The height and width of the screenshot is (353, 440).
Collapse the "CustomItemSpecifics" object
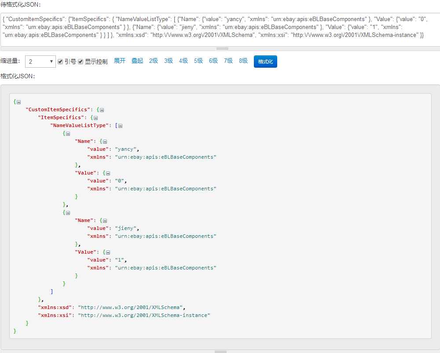(102, 110)
